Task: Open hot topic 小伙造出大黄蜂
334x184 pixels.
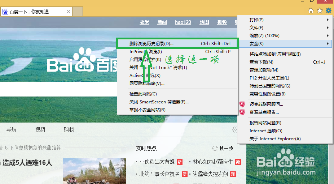Action: pyautogui.click(x=157, y=162)
